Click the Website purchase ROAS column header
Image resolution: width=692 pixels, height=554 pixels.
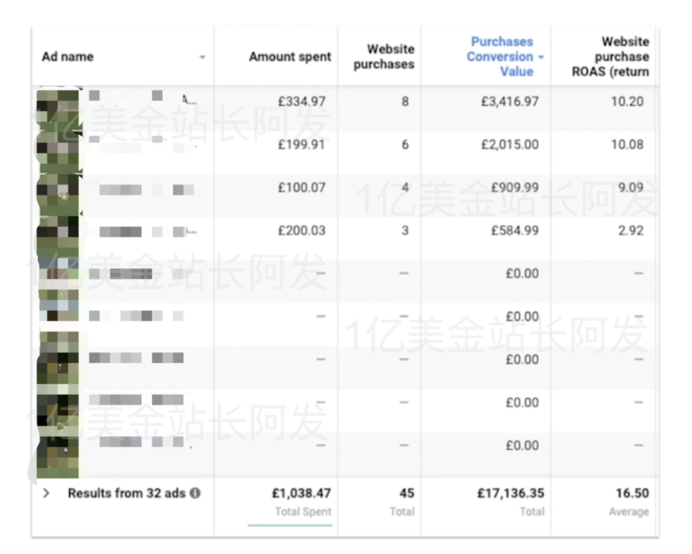coord(609,57)
